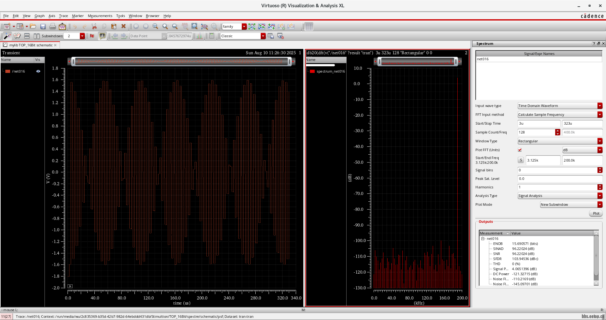Click the Stop Time field showing 323u
This screenshot has height=320, width=606.
pyautogui.click(x=582, y=123)
